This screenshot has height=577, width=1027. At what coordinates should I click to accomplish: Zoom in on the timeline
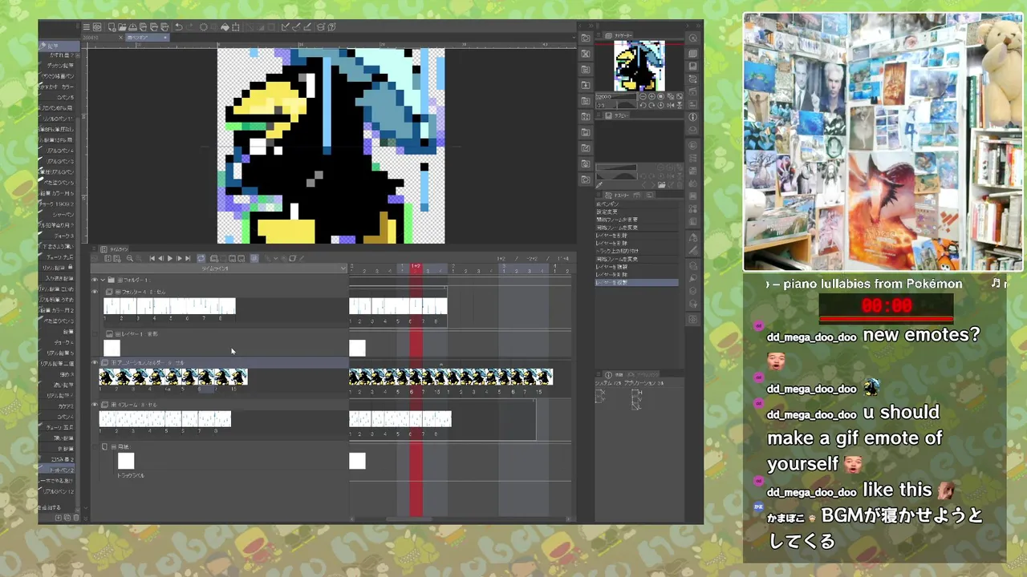(x=139, y=258)
